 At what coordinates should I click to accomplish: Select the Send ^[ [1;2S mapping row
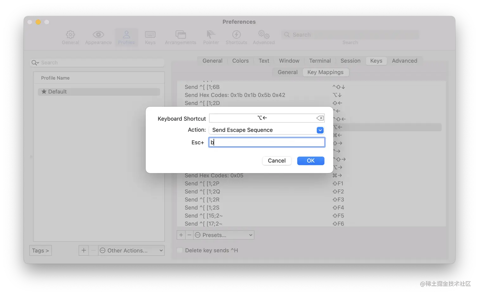coord(311,208)
